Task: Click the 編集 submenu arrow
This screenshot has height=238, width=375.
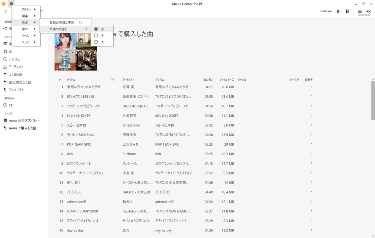Action: pos(35,16)
